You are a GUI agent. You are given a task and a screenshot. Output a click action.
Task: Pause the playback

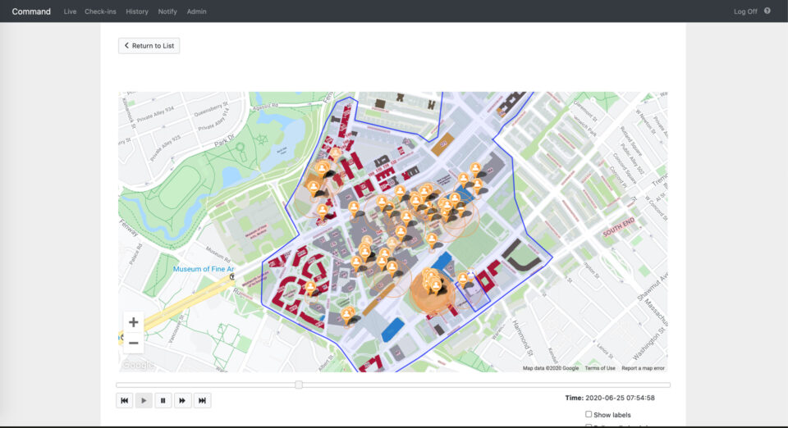coord(163,400)
